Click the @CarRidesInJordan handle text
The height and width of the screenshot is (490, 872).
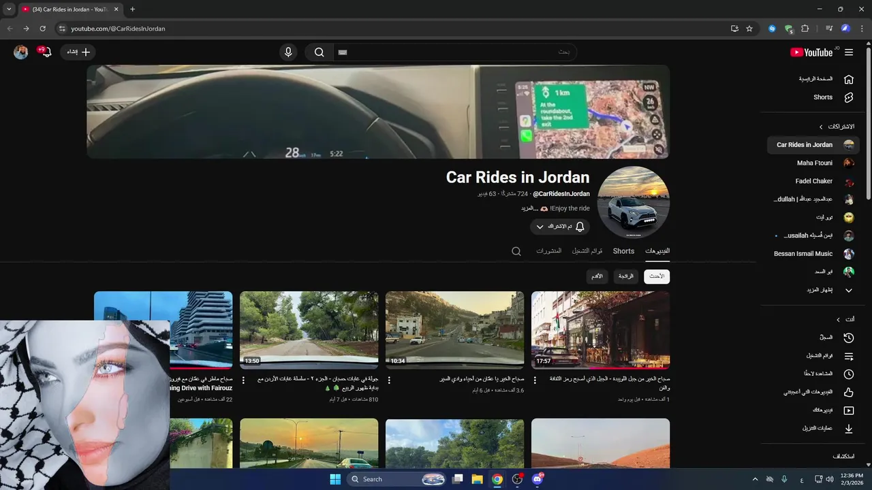(561, 194)
